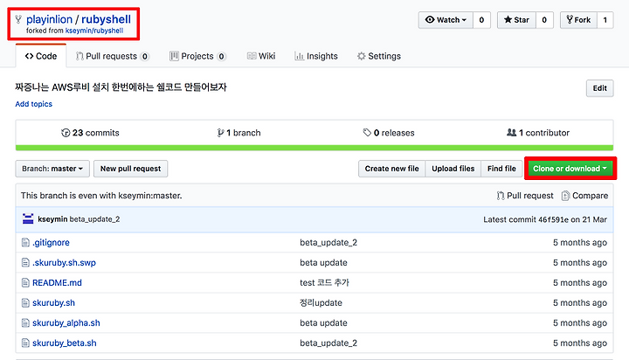Expand the Branch: master dropdown

tap(52, 169)
